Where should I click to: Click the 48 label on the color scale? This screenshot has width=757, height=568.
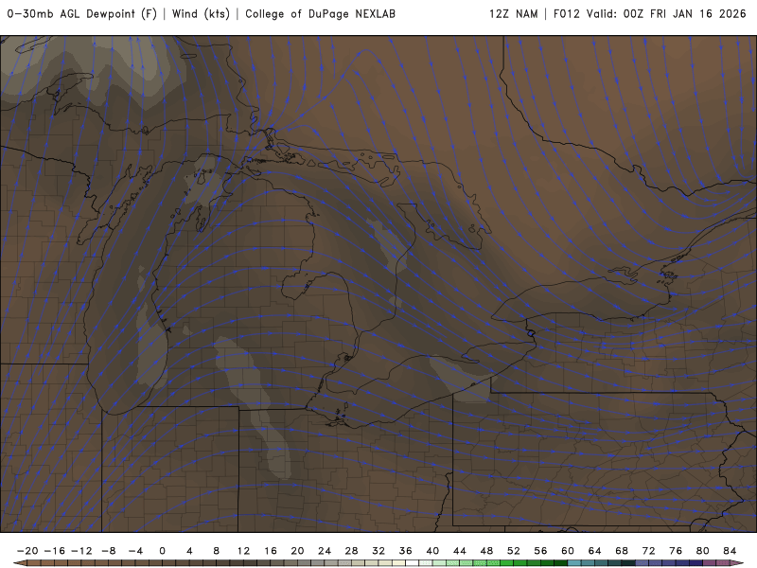click(486, 551)
